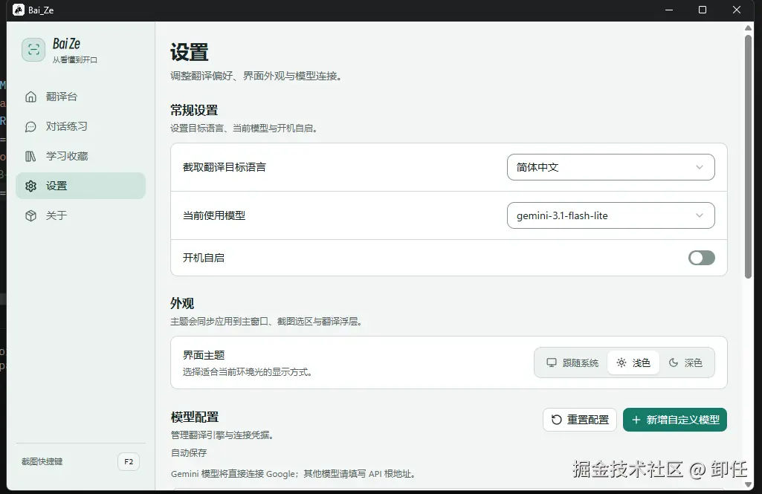Click the scrollbar up arrow
Screen dimensions: 762x494
[749, 28]
